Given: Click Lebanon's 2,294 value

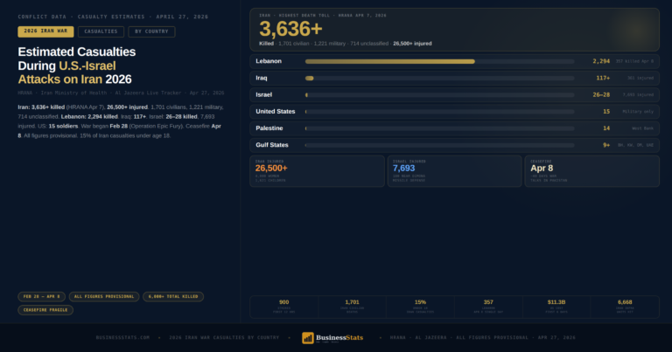Looking at the screenshot, I should coord(601,61).
